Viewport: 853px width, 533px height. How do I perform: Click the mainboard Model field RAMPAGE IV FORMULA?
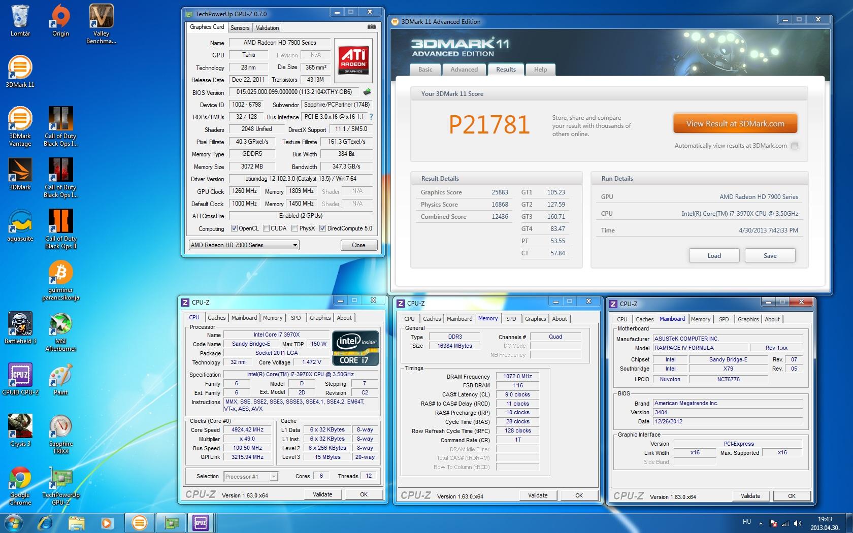pos(700,348)
